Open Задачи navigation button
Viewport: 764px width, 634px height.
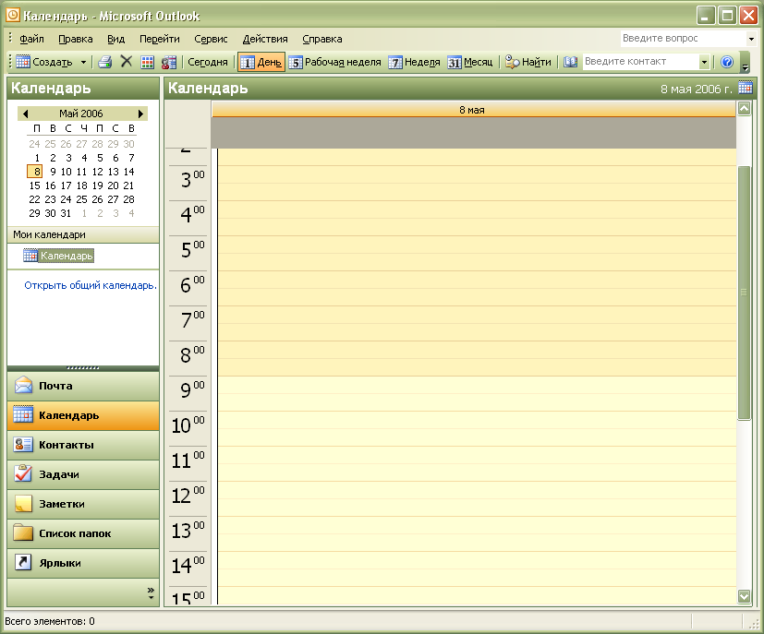point(83,474)
